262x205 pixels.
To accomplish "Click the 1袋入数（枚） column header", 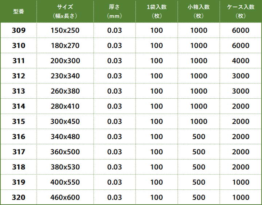I will (x=156, y=11).
